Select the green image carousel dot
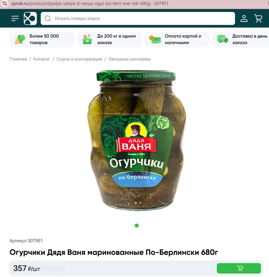Screen dimensions: 269x277 click(x=137, y=226)
